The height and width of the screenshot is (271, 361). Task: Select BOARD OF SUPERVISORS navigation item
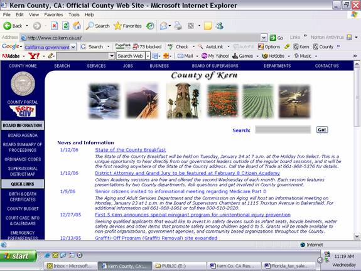tap(215, 66)
